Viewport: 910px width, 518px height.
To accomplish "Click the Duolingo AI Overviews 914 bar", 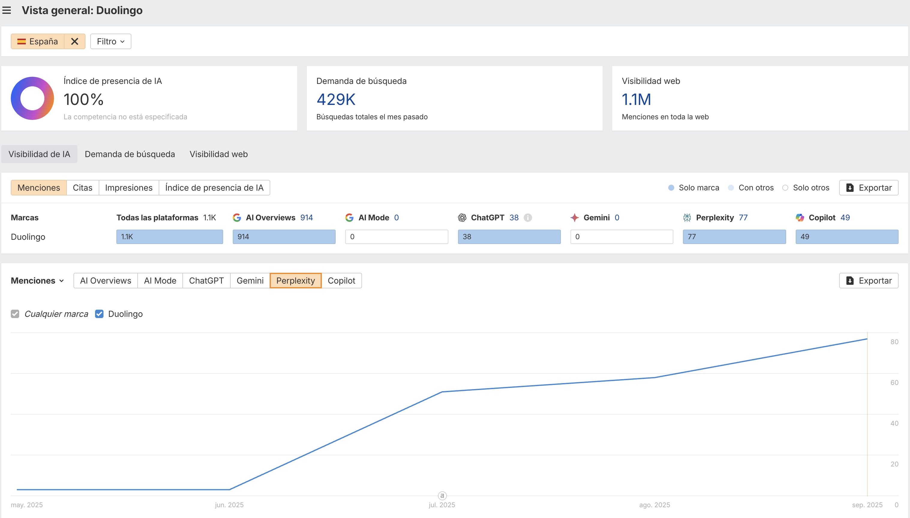I will tap(284, 237).
